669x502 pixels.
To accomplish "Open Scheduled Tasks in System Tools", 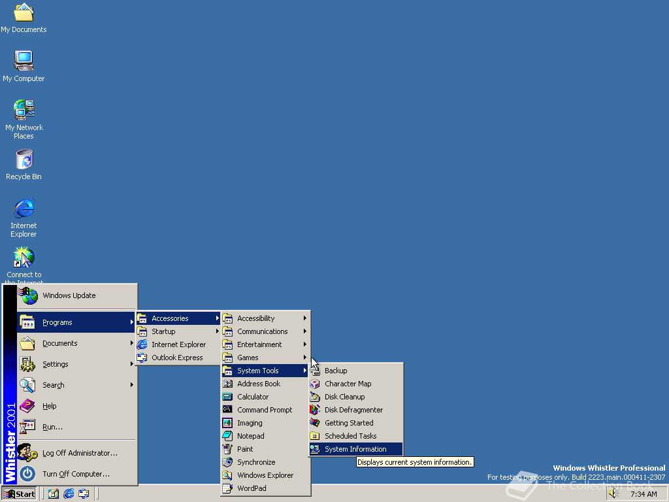I will 356,436.
